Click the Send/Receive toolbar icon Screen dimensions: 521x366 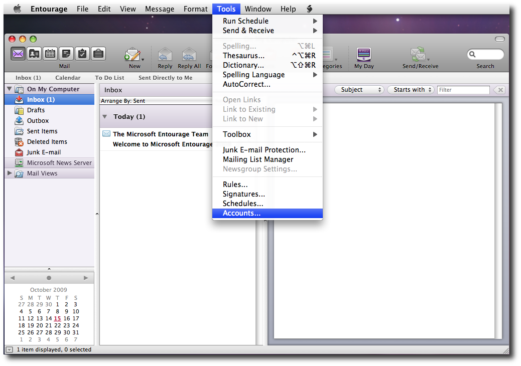418,55
